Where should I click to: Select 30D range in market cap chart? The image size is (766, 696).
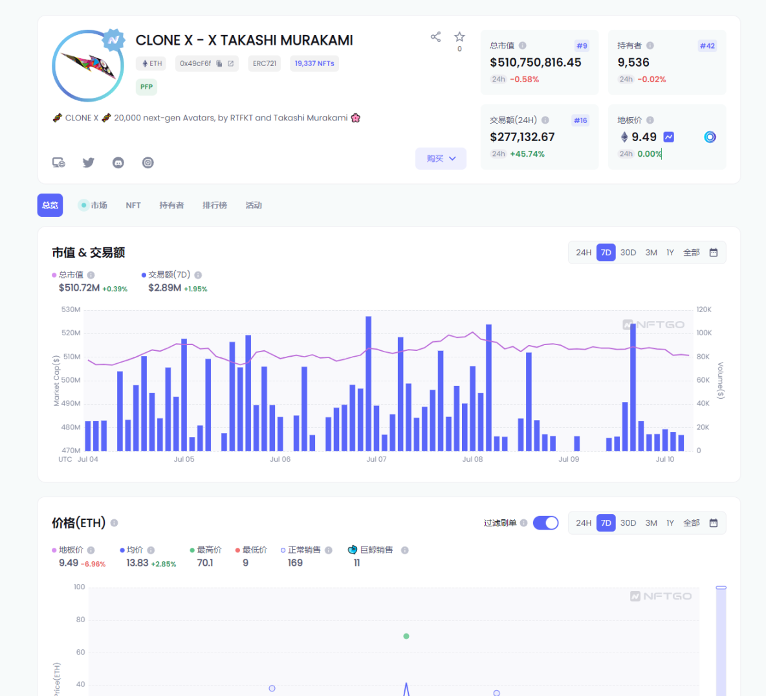tap(628, 253)
